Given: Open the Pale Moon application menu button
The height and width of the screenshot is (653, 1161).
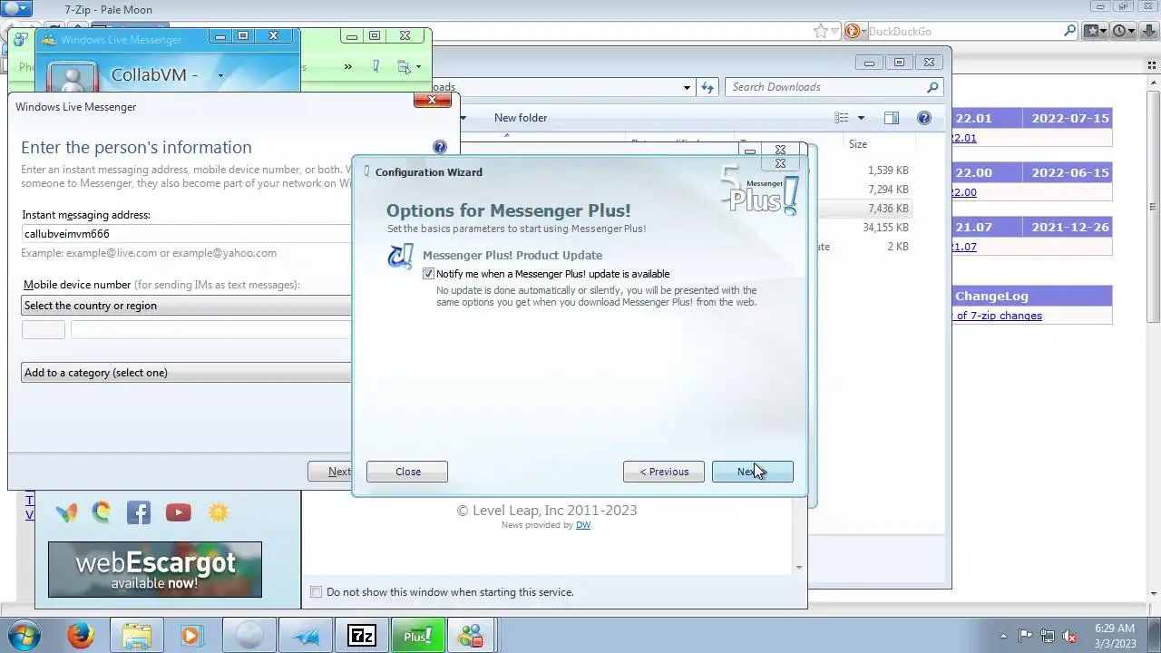Looking at the screenshot, I should (16, 9).
